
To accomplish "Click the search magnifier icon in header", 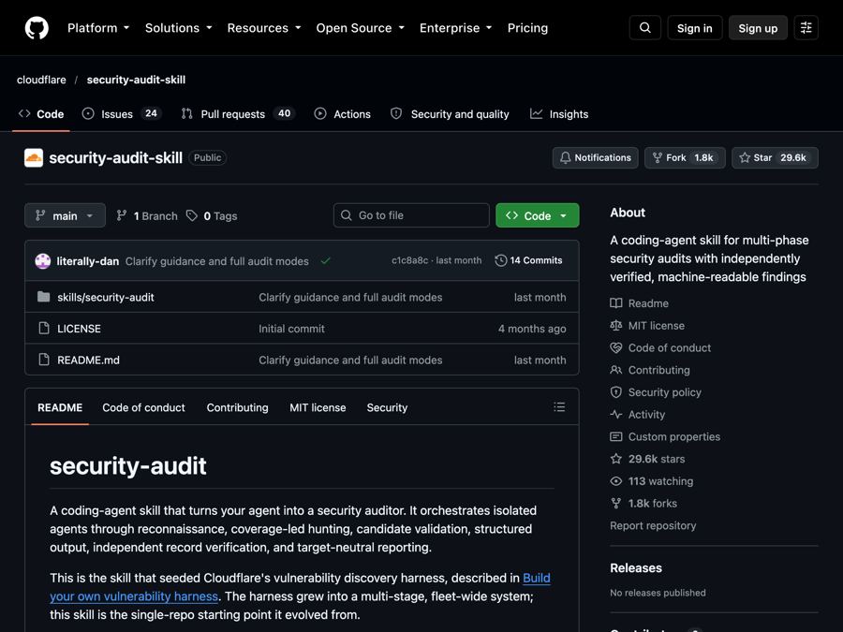I will [645, 28].
